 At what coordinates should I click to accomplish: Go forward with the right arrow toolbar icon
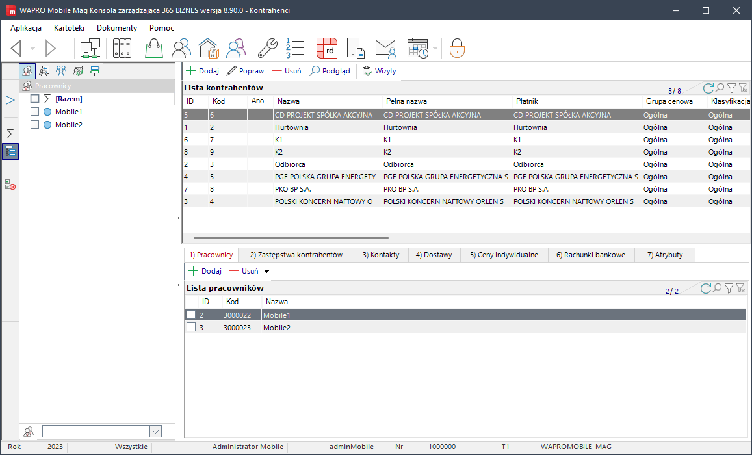[x=50, y=48]
